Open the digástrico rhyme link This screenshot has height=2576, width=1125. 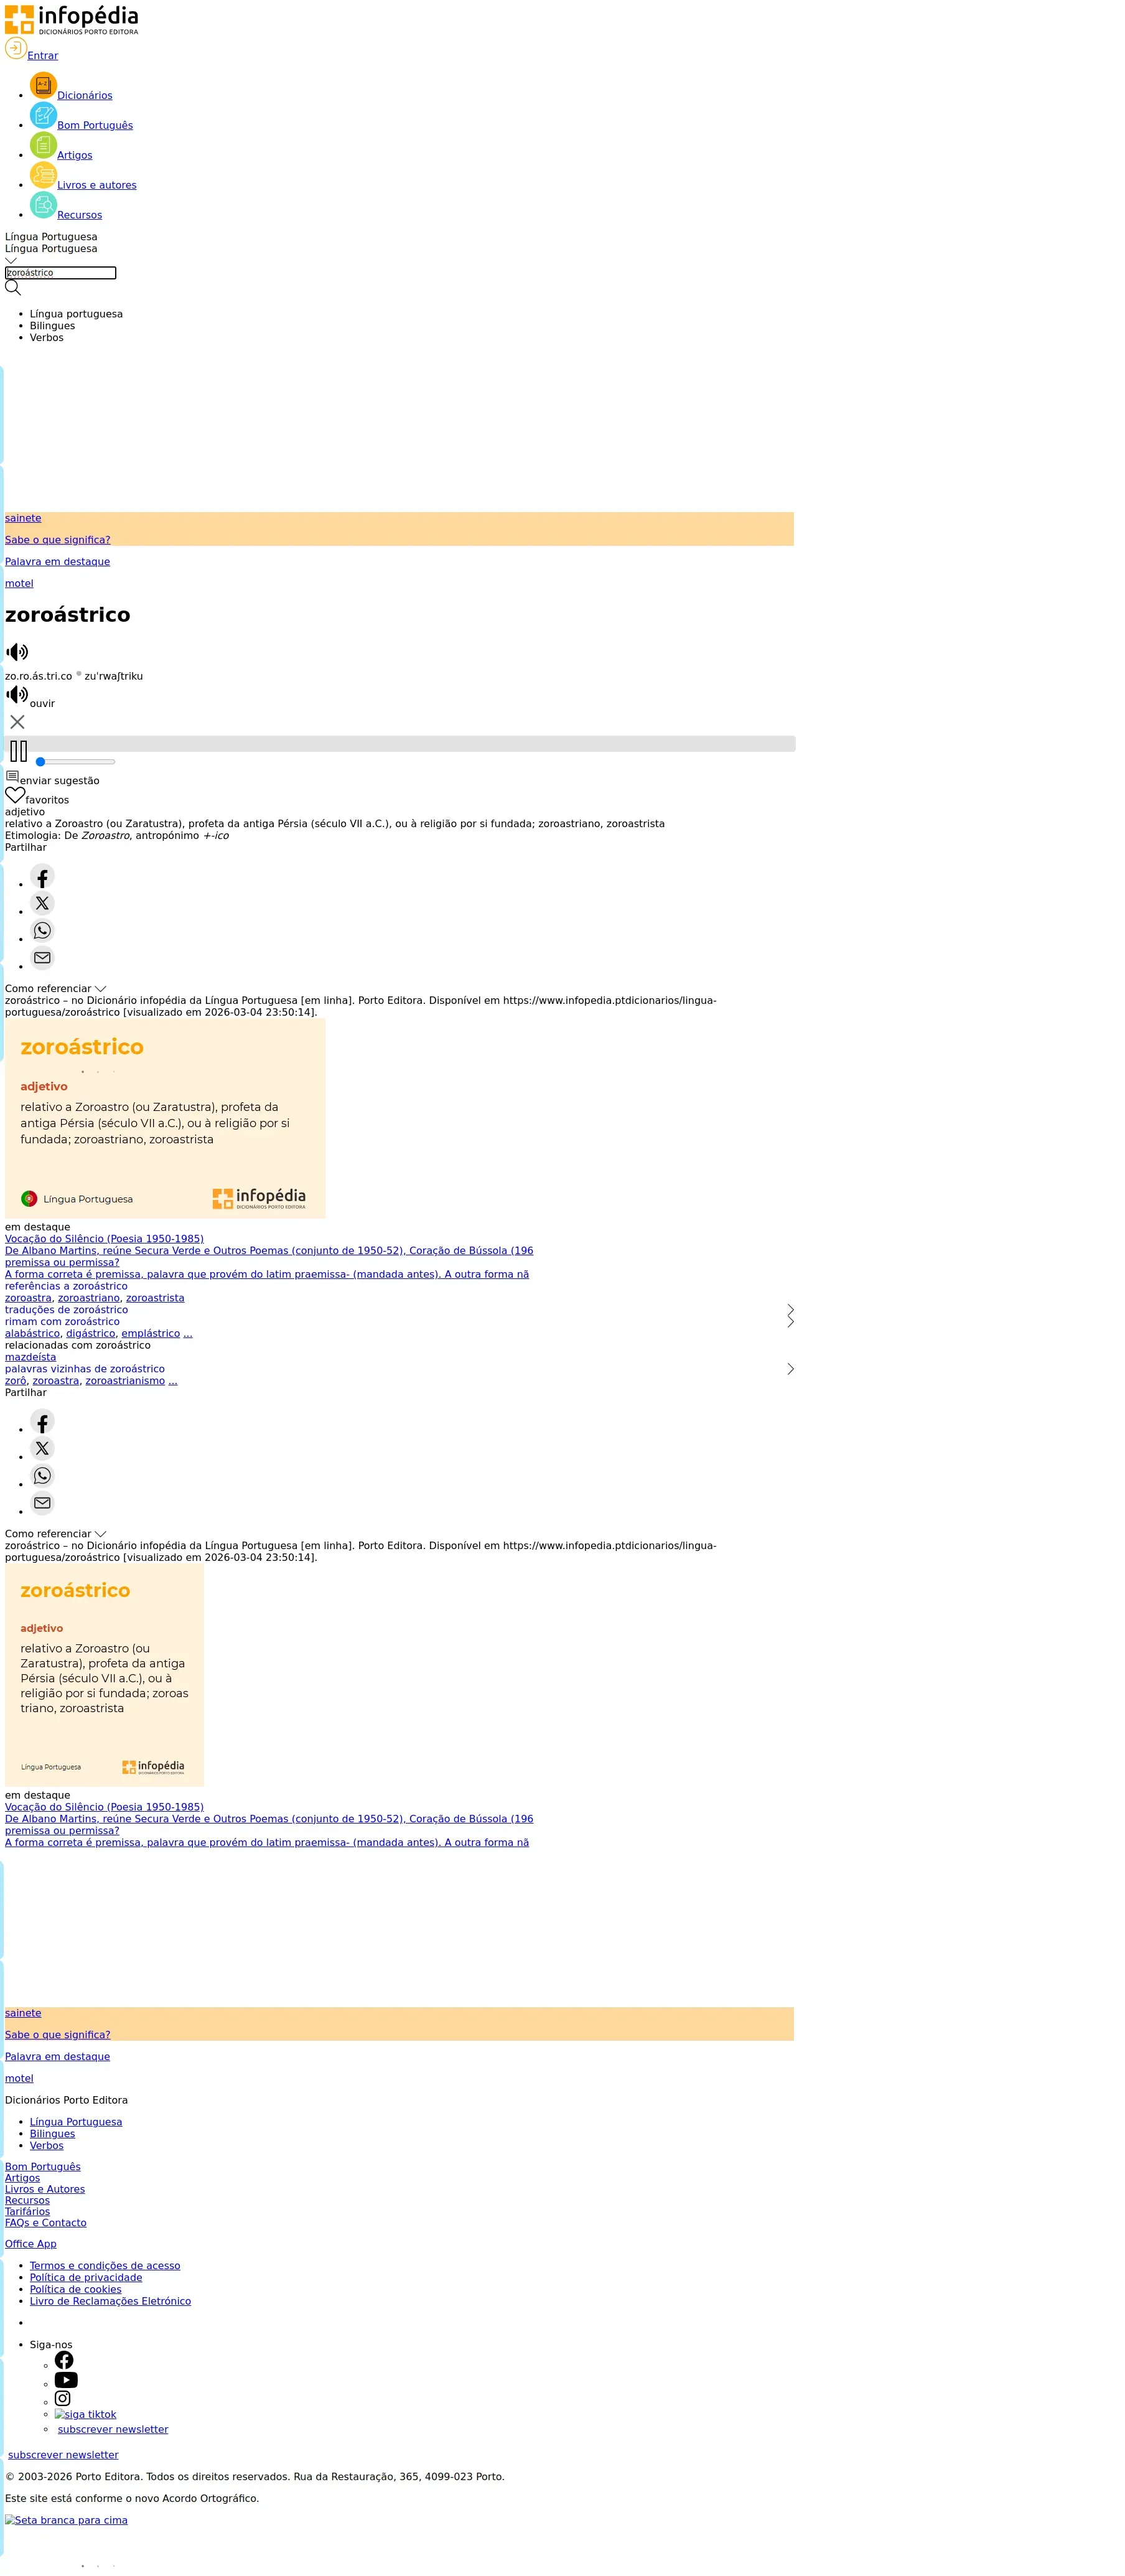coord(91,1334)
